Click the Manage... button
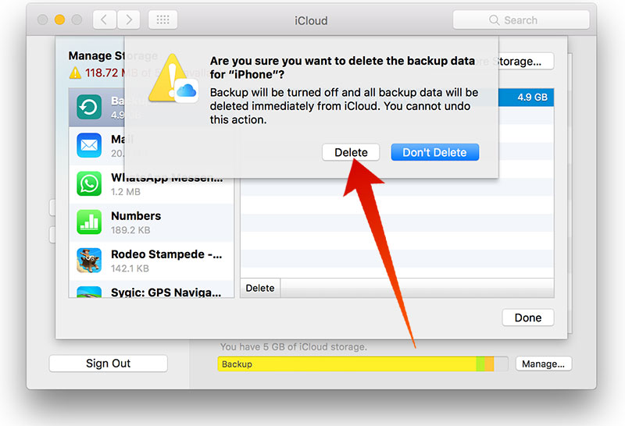This screenshot has height=426, width=625. click(x=543, y=364)
